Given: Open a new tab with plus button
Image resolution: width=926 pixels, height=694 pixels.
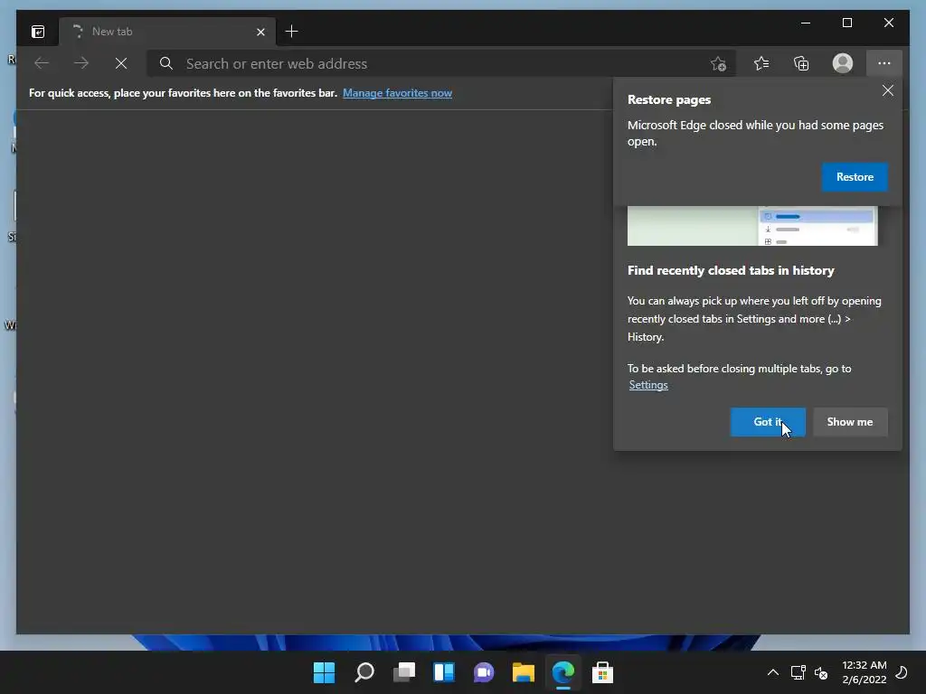Looking at the screenshot, I should pos(292,32).
